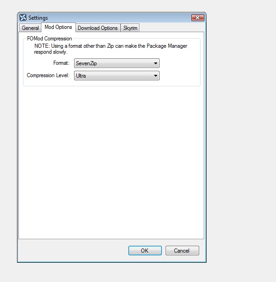Click the NOTE text about Zip format
This screenshot has width=276, height=282.
coord(110,49)
